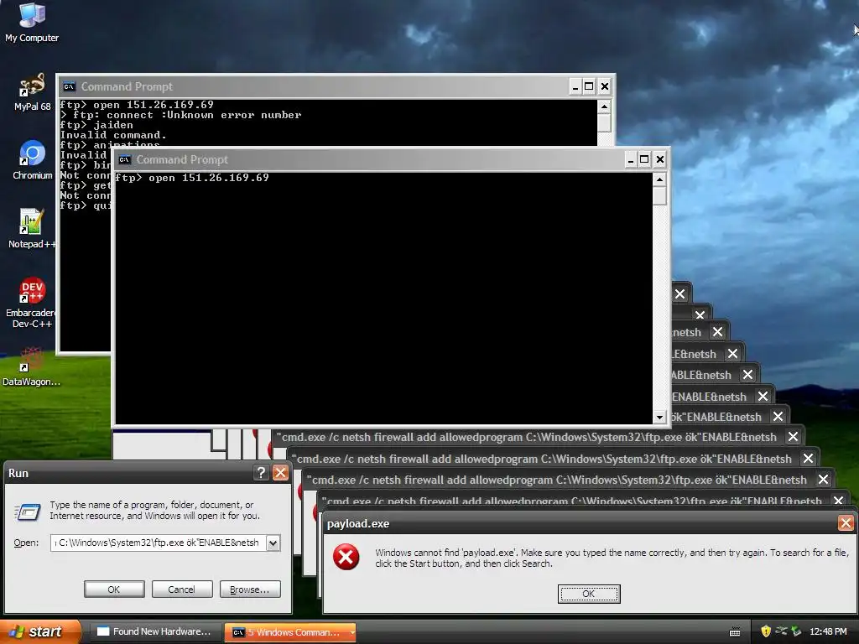Click the Start button on taskbar

tap(39, 631)
